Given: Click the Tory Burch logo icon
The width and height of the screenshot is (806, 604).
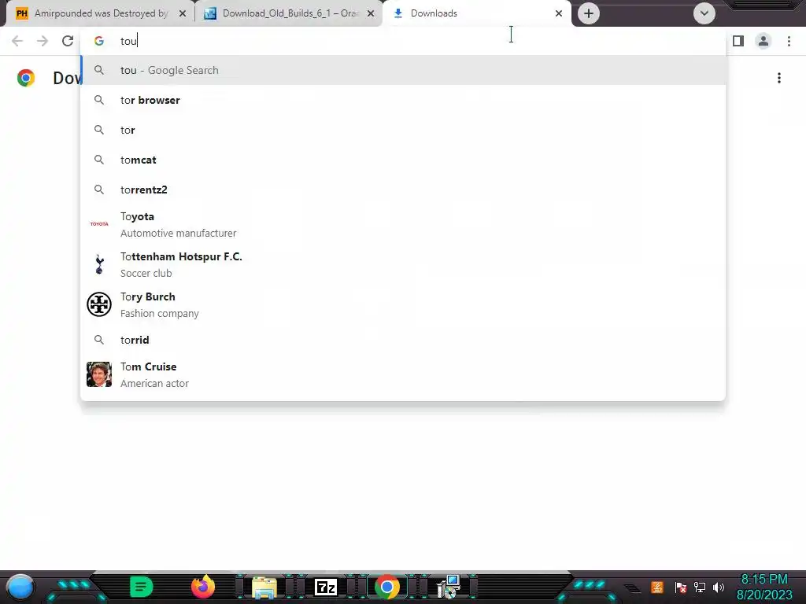Looking at the screenshot, I should pyautogui.click(x=99, y=304).
